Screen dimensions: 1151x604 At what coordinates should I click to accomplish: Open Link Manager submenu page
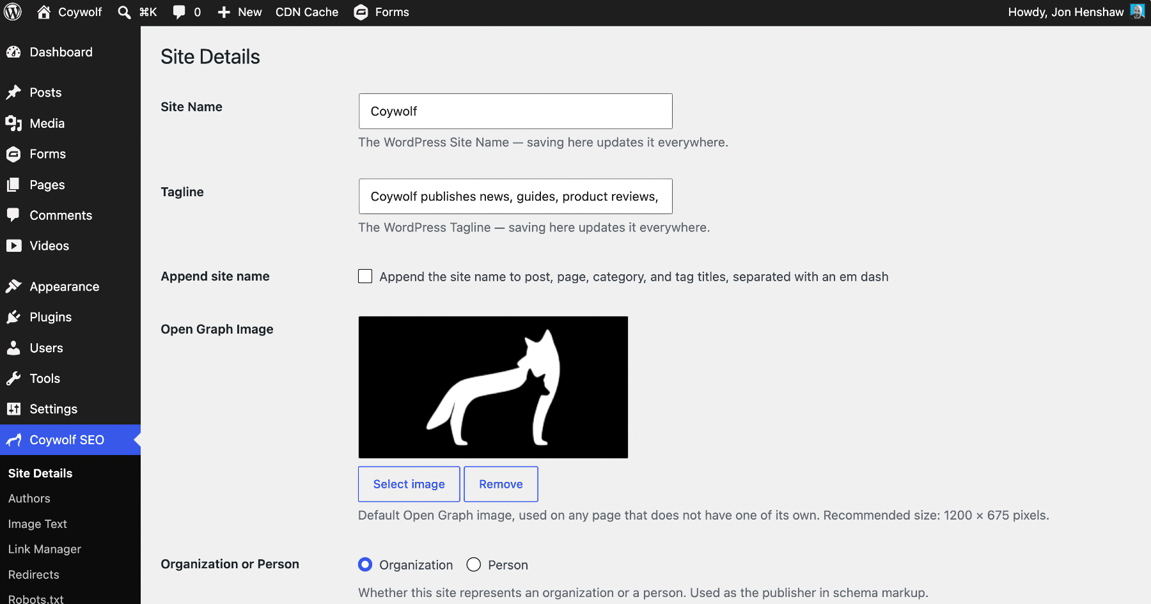pos(45,549)
